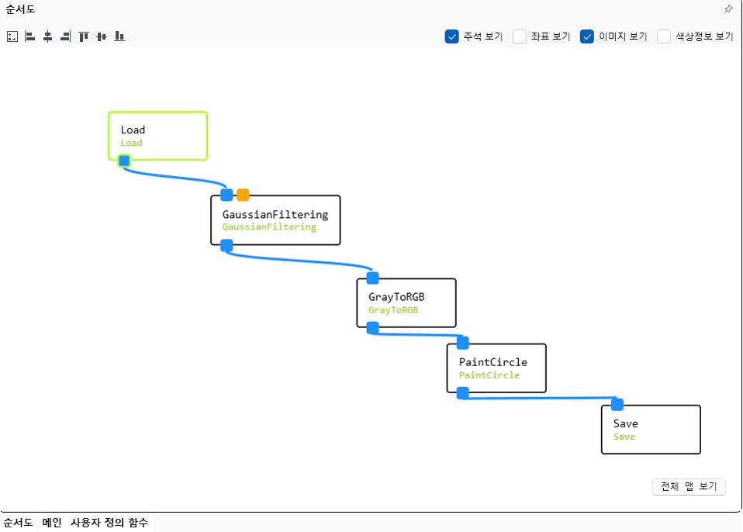Select the PaintCircle node
This screenshot has height=532, width=743.
[496, 368]
